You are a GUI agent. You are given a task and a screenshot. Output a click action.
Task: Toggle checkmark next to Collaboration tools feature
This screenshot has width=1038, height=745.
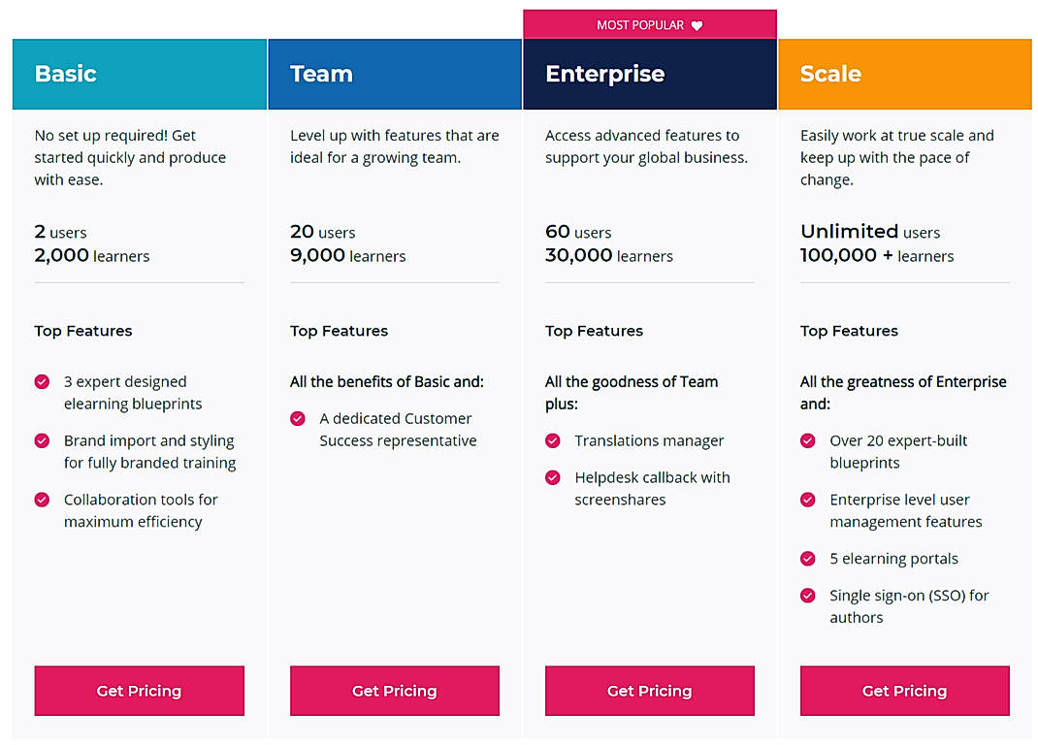tap(42, 500)
